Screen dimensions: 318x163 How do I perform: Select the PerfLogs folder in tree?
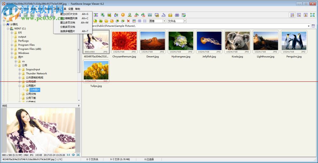(x=23, y=41)
